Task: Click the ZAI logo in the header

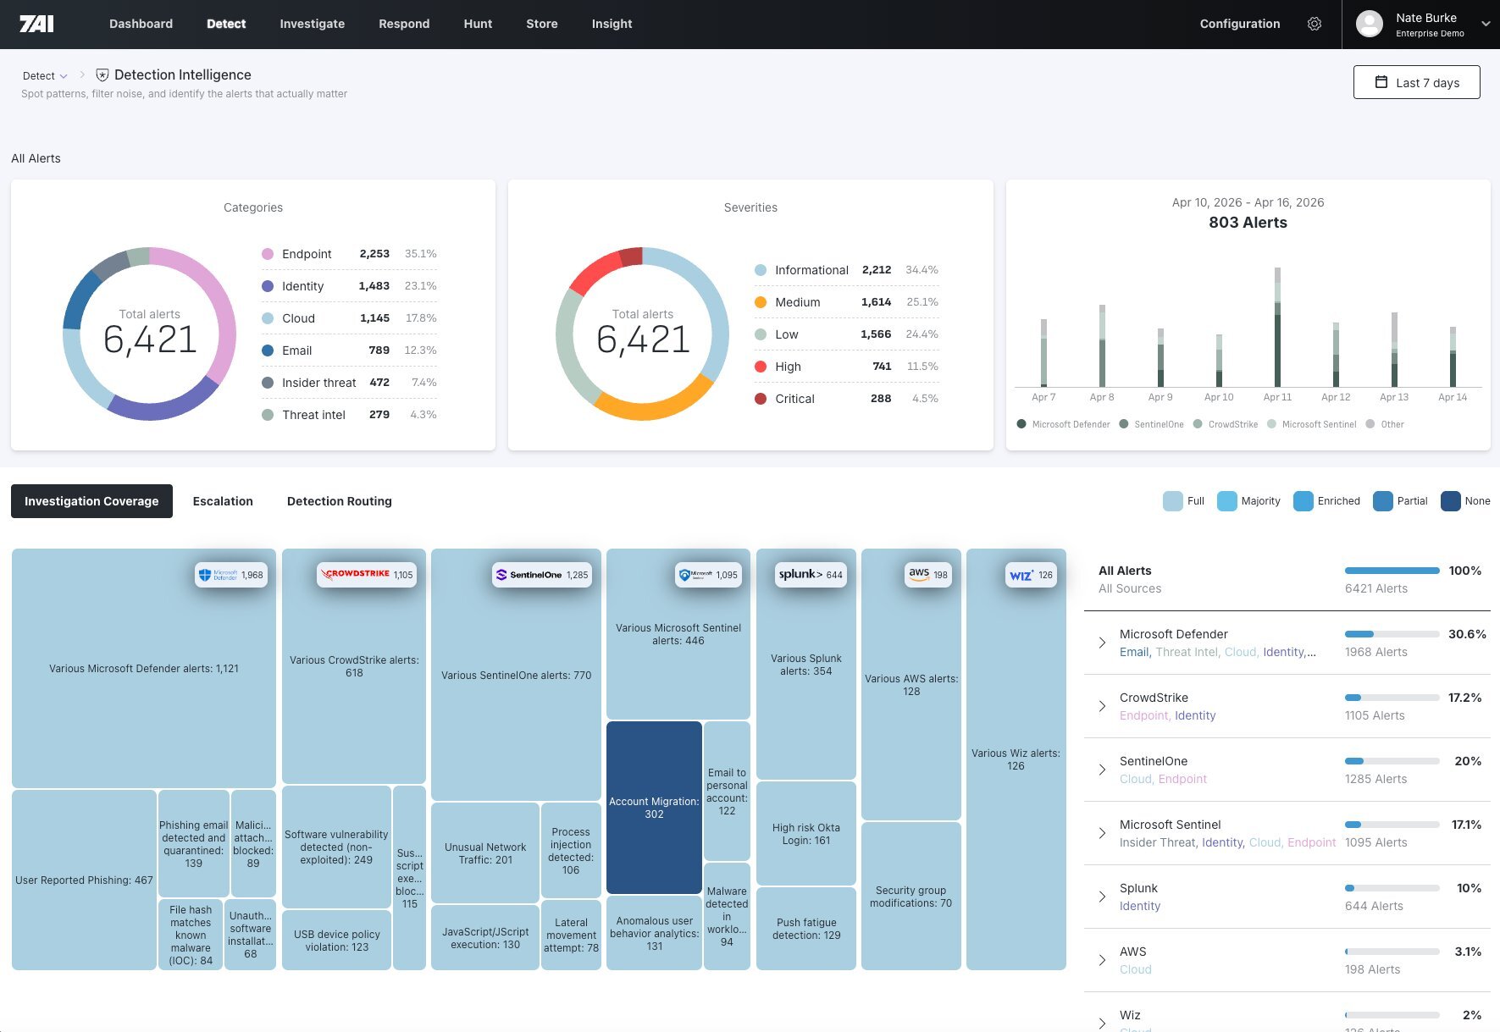Action: click(36, 24)
